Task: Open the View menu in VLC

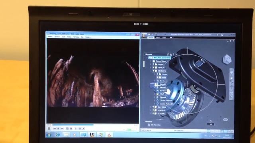Action: coord(82,37)
